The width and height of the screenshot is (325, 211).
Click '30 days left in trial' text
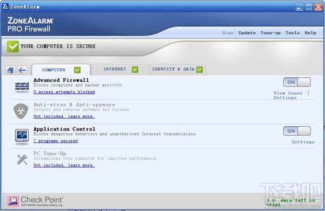tap(291, 202)
